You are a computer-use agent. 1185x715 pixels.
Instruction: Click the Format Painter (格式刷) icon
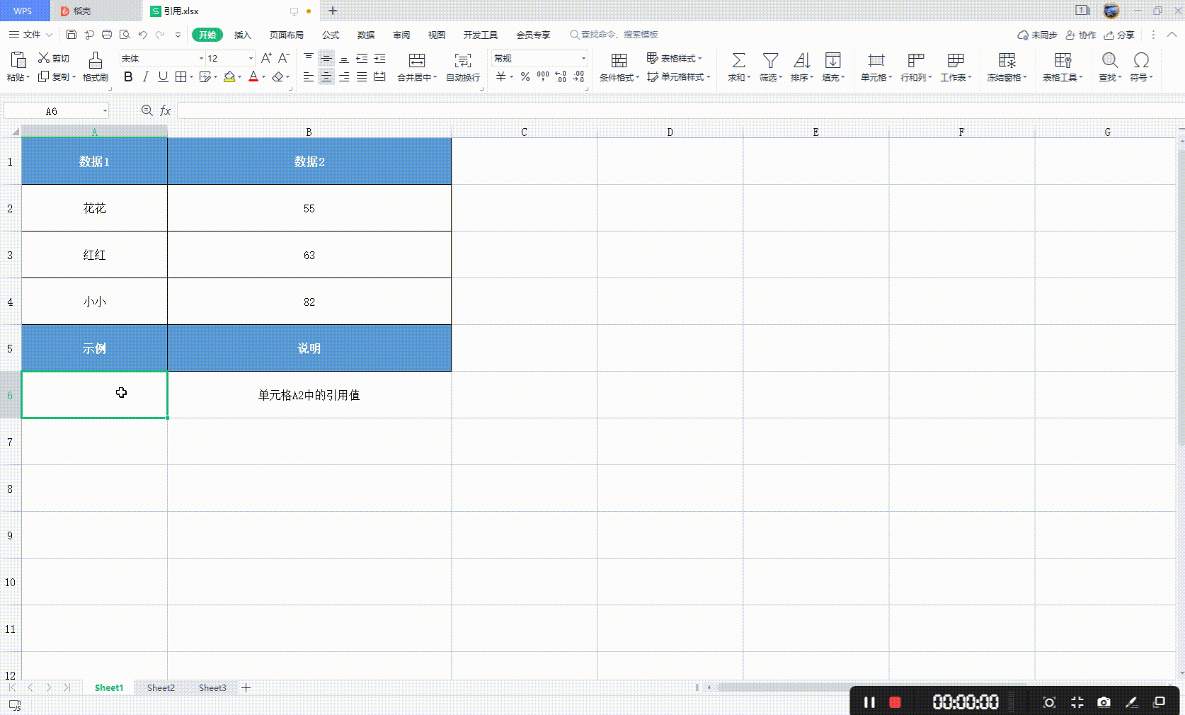click(95, 61)
